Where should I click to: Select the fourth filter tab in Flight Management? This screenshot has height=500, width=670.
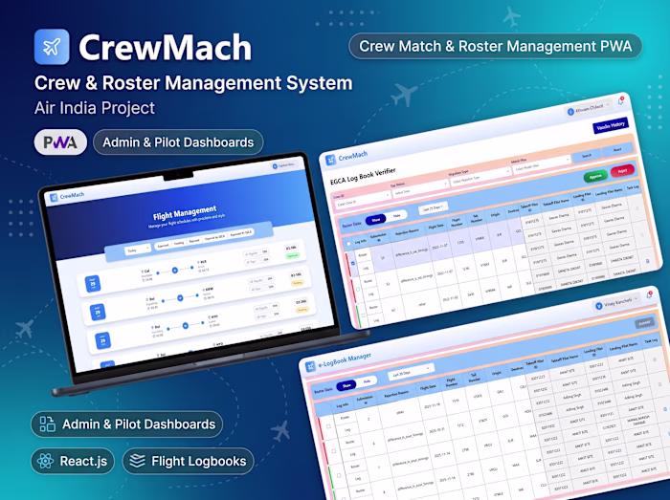[x=215, y=237]
